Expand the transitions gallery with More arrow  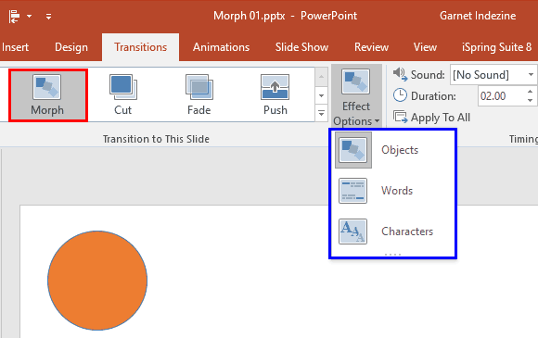click(x=321, y=113)
